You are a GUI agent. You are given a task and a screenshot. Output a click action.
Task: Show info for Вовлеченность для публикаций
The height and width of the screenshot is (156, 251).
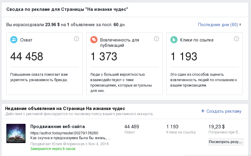click(156, 39)
